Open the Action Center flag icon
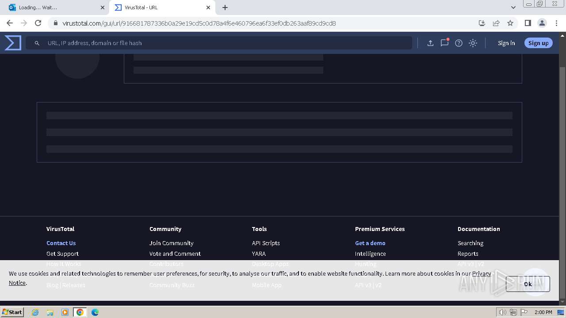The width and height of the screenshot is (566, 318). click(524, 312)
